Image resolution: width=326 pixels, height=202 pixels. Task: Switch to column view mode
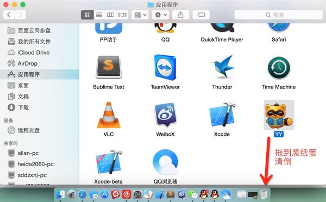tap(110, 15)
